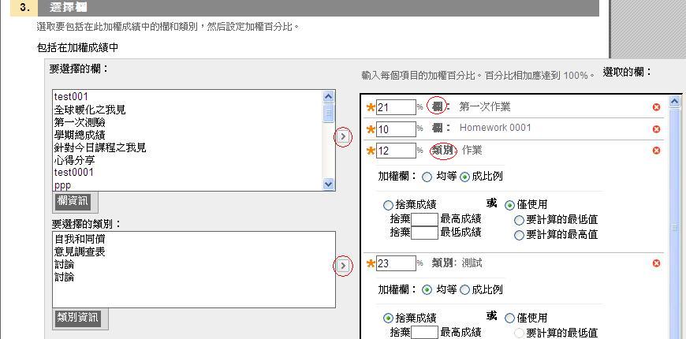Choose 要計算的最低值 under 作業
686x339 pixels.
point(519,220)
